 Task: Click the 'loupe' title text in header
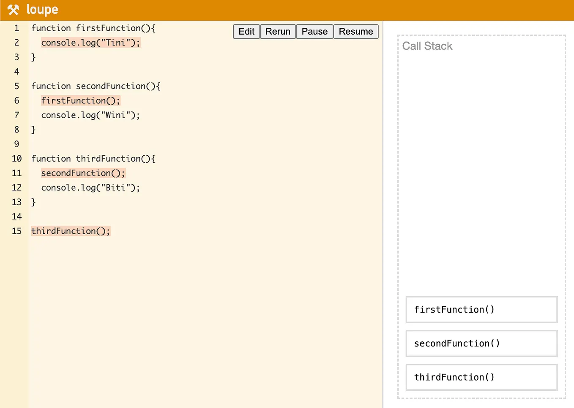(42, 9)
